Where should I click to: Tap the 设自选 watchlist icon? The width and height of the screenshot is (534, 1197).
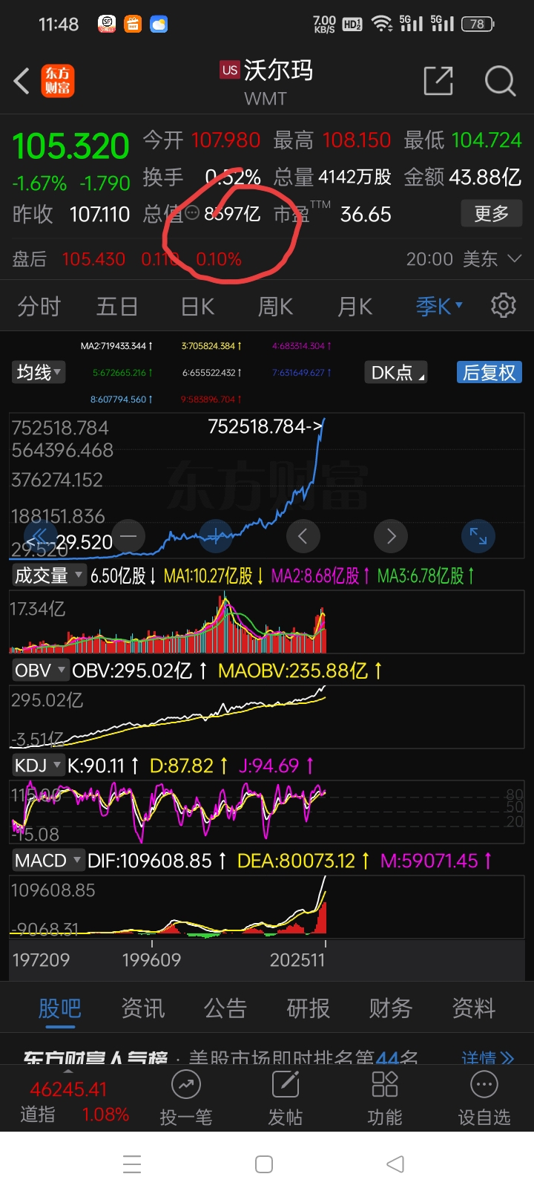pyautogui.click(x=484, y=1085)
